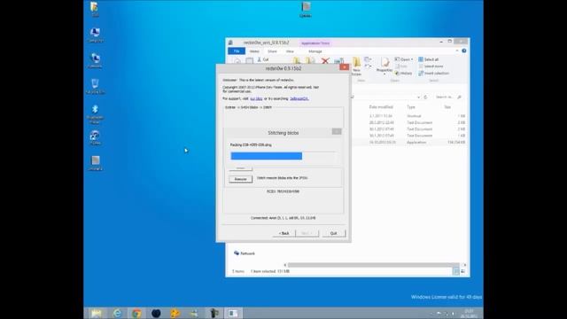Click the History command in ribbon

point(403,73)
